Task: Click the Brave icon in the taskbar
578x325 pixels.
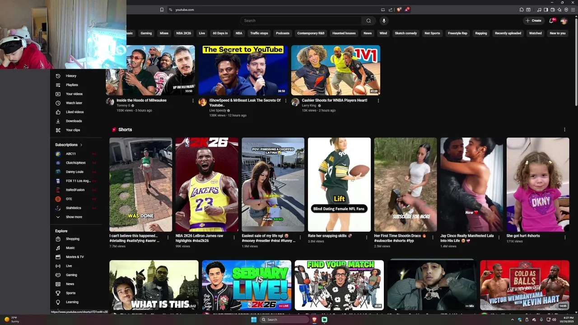Action: [315, 320]
